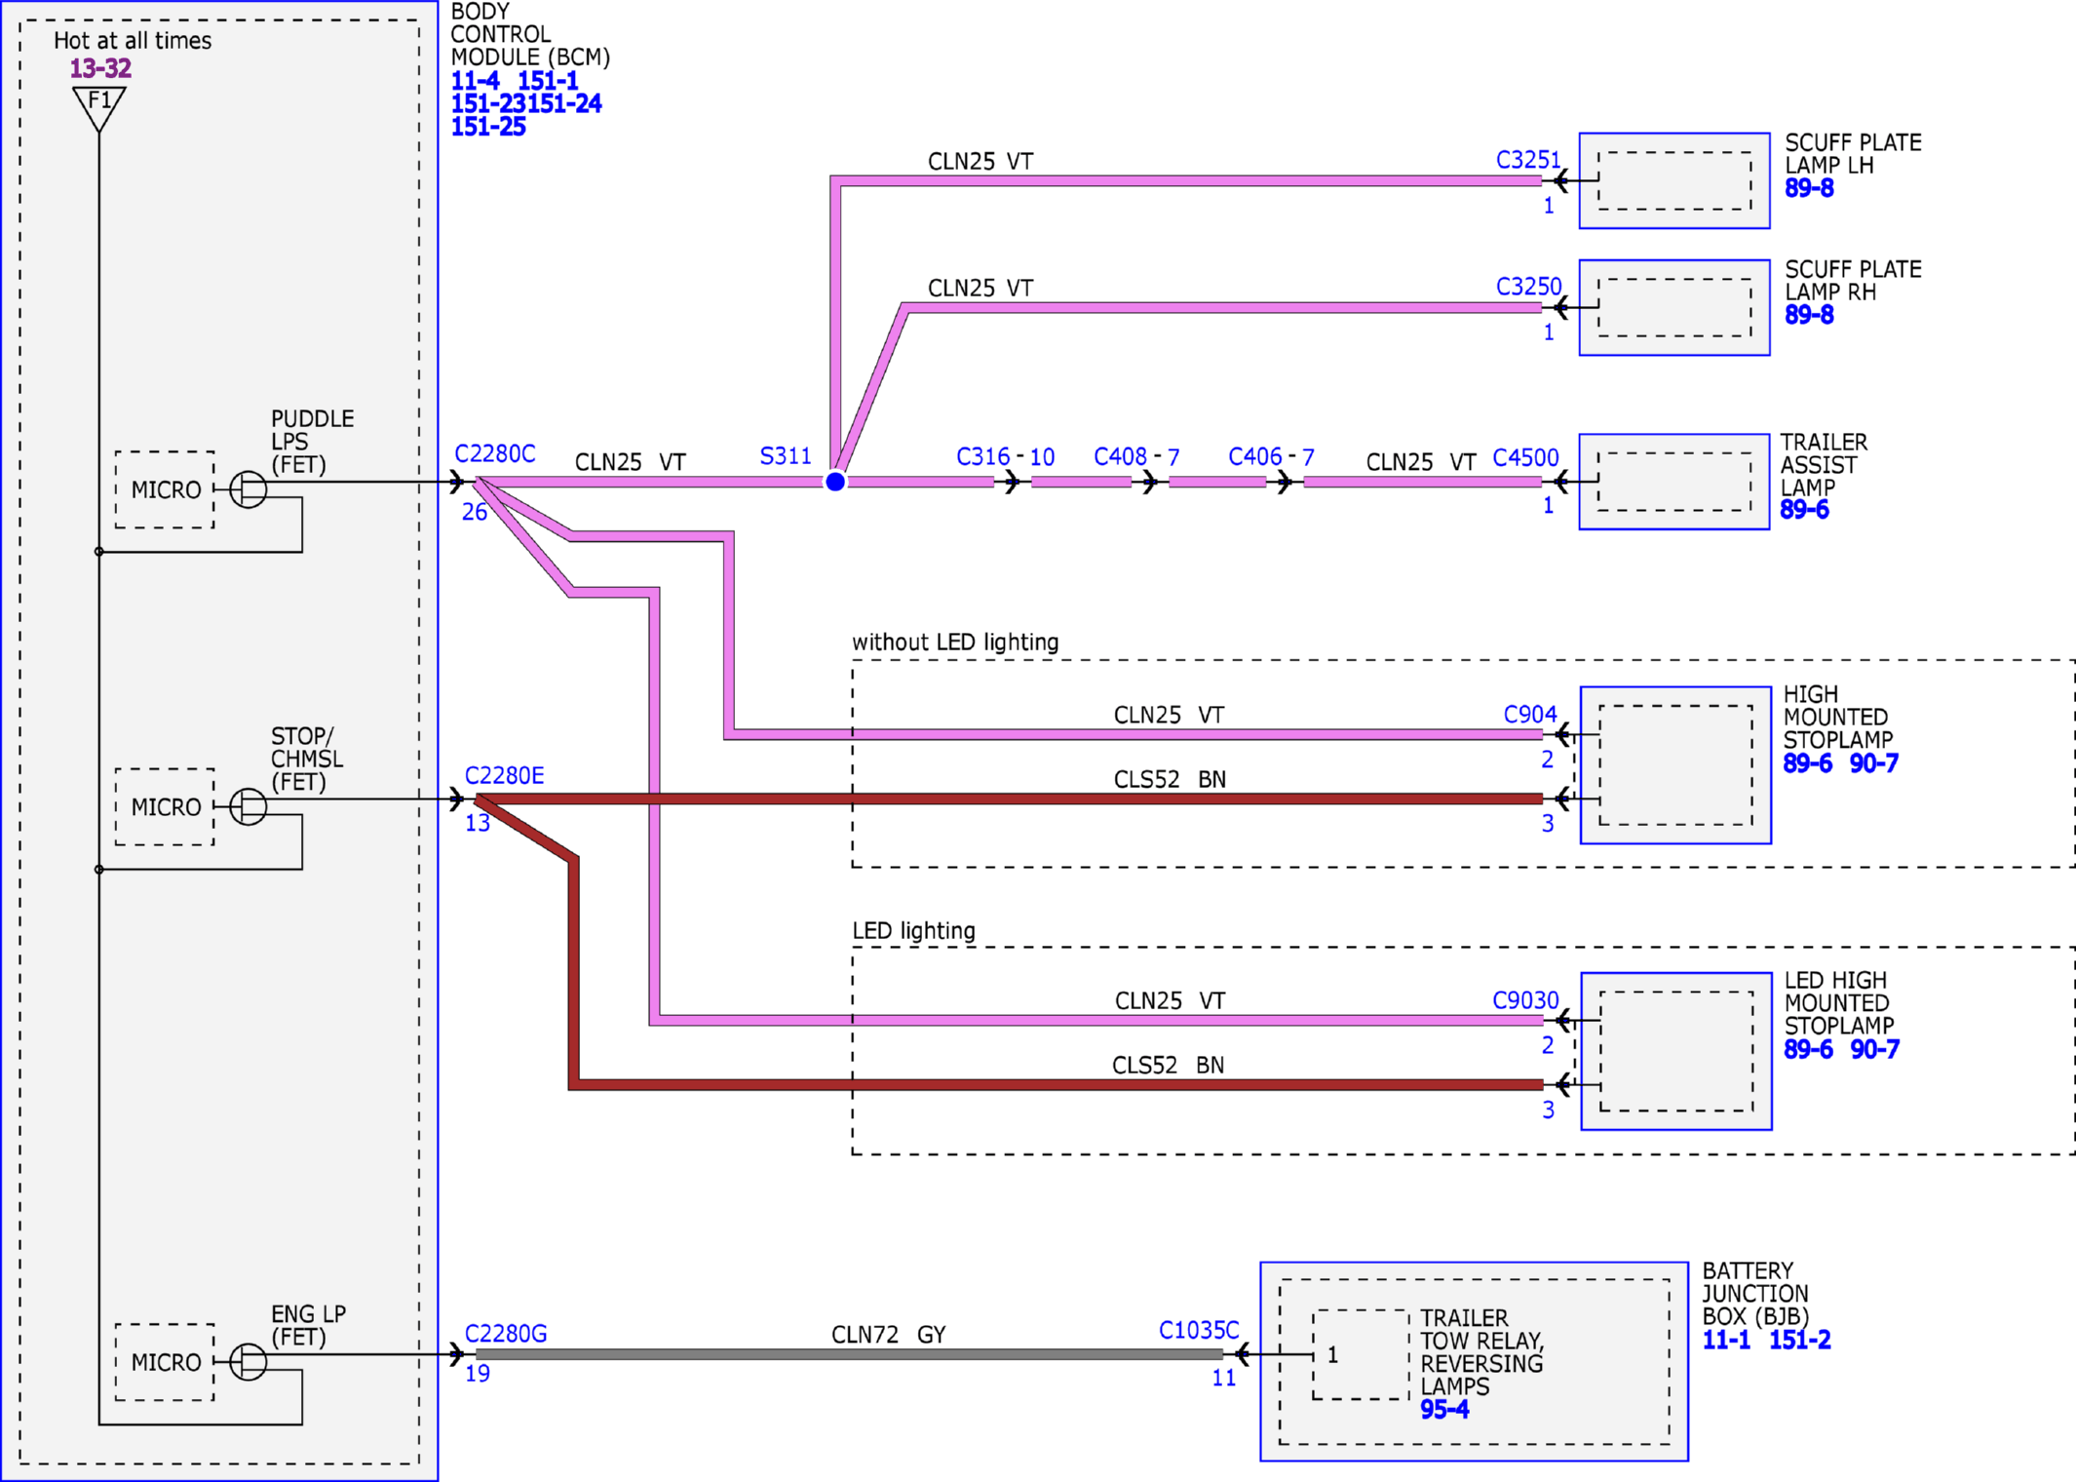The height and width of the screenshot is (1482, 2076).
Task: Select inline connector label C316 - 10
Action: [x=1006, y=457]
